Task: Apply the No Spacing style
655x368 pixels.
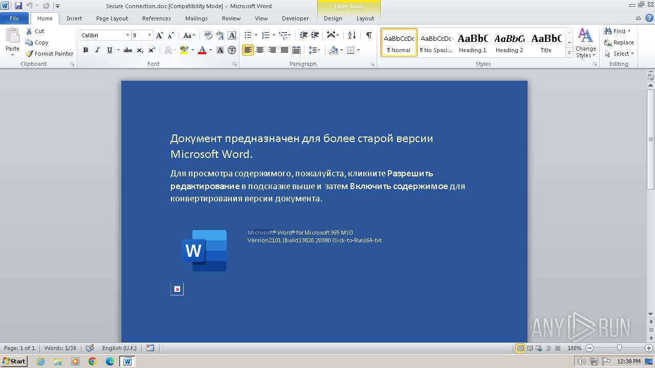Action: 435,42
